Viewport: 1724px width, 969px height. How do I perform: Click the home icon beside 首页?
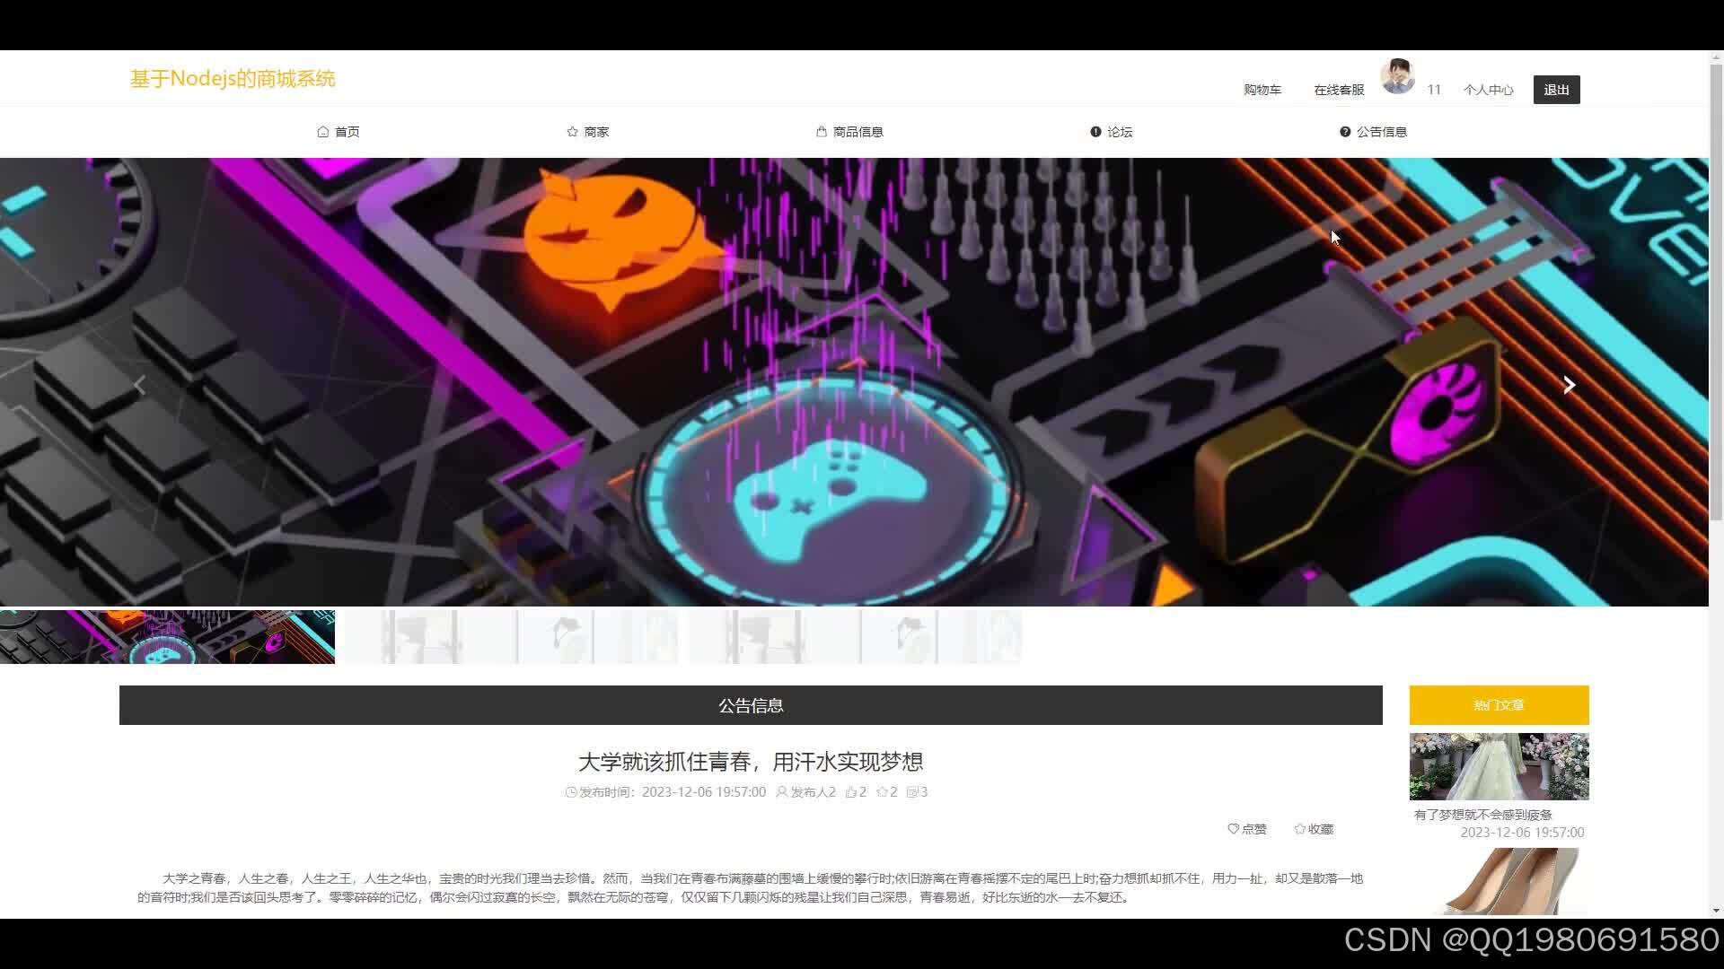(x=324, y=131)
